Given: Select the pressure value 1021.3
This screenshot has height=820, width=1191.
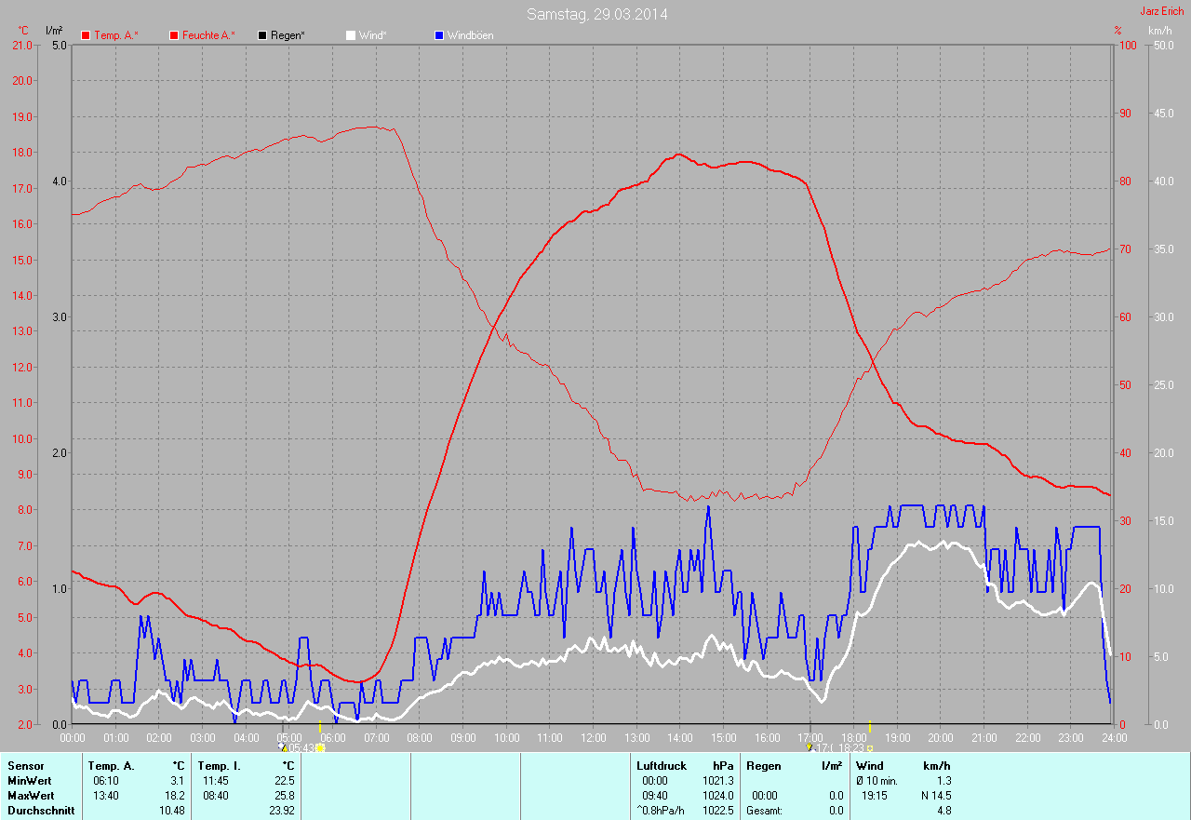Looking at the screenshot, I should click(x=717, y=780).
